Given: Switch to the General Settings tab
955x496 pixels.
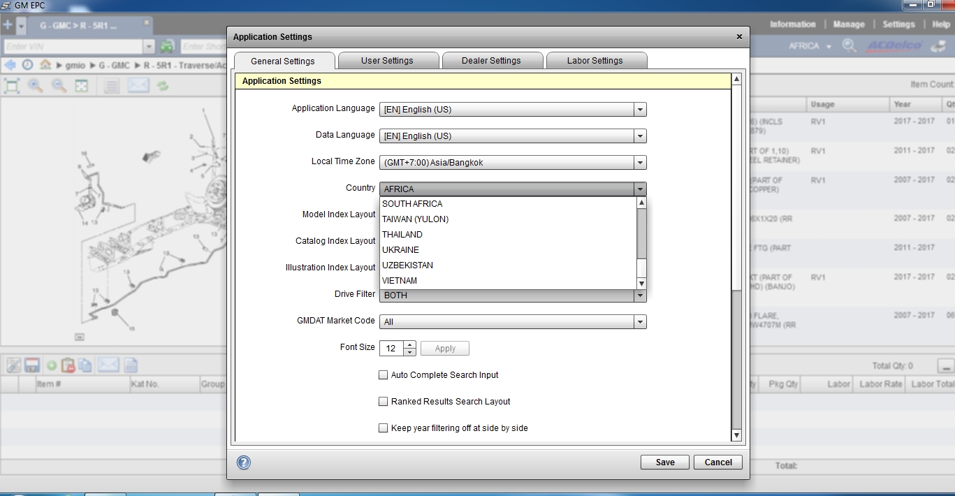Looking at the screenshot, I should click(x=283, y=61).
